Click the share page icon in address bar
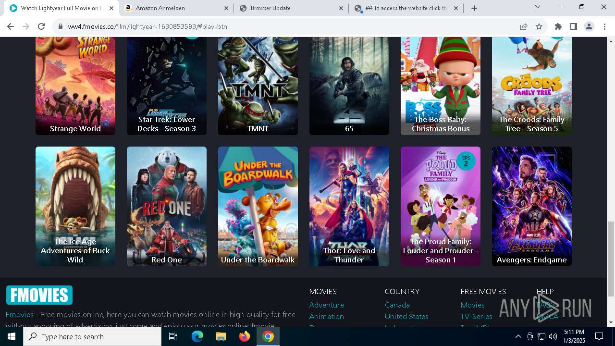The width and height of the screenshot is (615, 346). (524, 26)
